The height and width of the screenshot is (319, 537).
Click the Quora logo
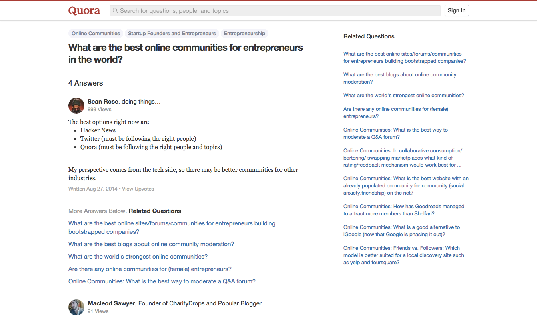tap(84, 11)
